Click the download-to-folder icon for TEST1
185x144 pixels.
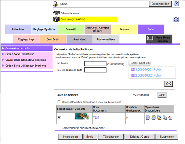[159, 117]
